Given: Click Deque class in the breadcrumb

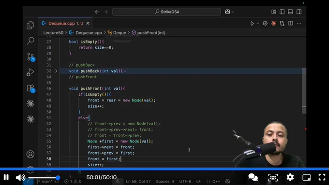Looking at the screenshot, I should 120,33.
